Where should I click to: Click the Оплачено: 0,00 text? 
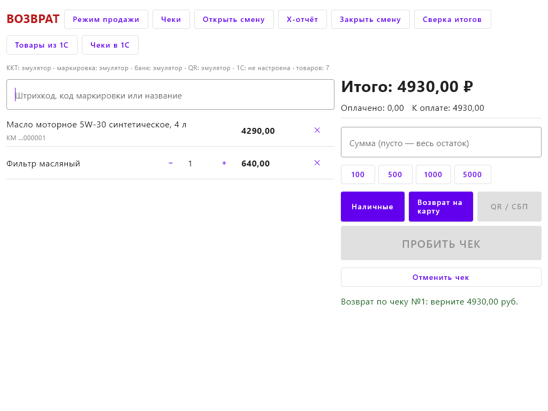coord(372,108)
